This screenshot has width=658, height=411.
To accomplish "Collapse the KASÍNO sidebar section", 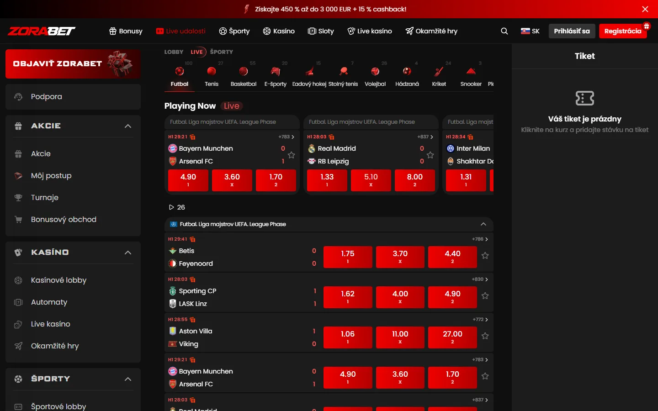I will tap(128, 253).
